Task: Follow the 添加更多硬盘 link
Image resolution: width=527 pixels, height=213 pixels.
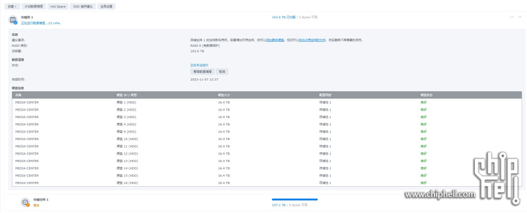Action: click(275, 40)
